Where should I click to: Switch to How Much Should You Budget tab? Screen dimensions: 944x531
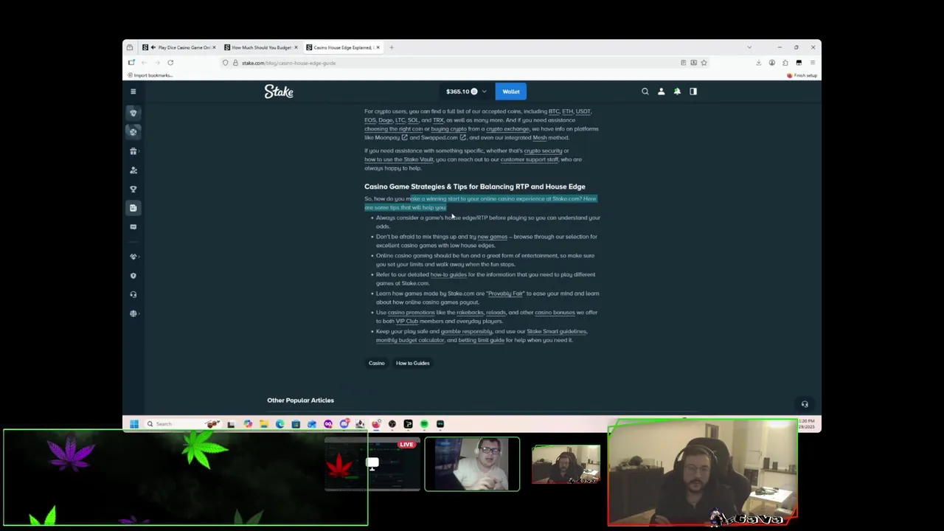tap(260, 47)
